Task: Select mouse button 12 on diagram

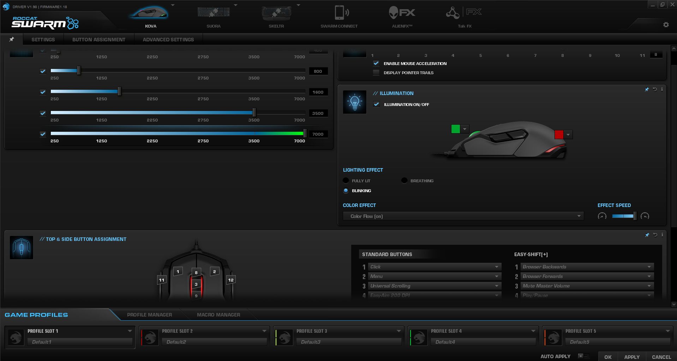Action: [231, 280]
